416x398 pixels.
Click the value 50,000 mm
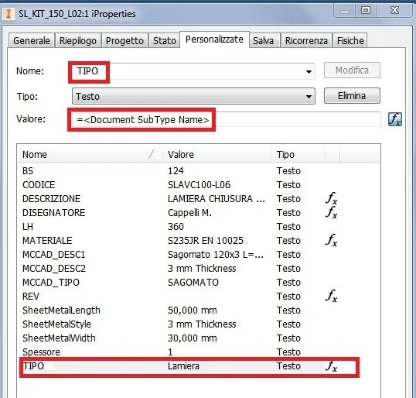point(192,310)
